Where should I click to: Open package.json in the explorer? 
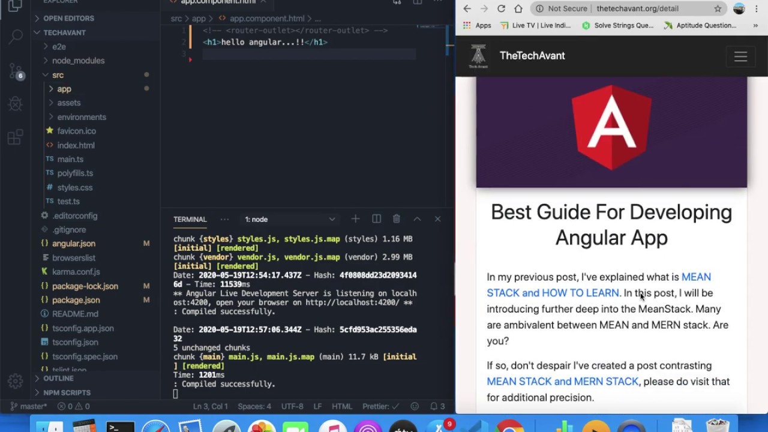[x=76, y=300]
